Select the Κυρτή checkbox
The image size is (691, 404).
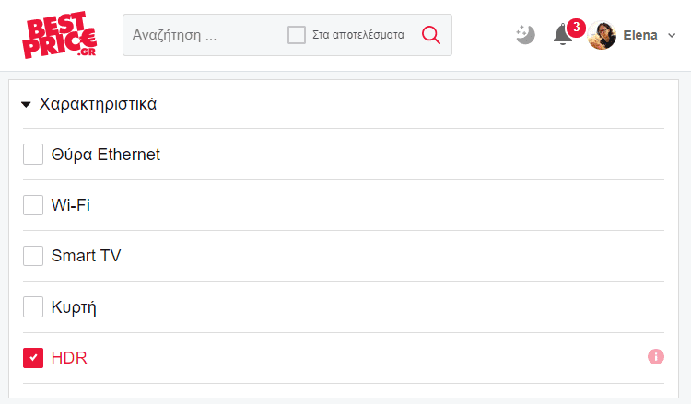[33, 306]
